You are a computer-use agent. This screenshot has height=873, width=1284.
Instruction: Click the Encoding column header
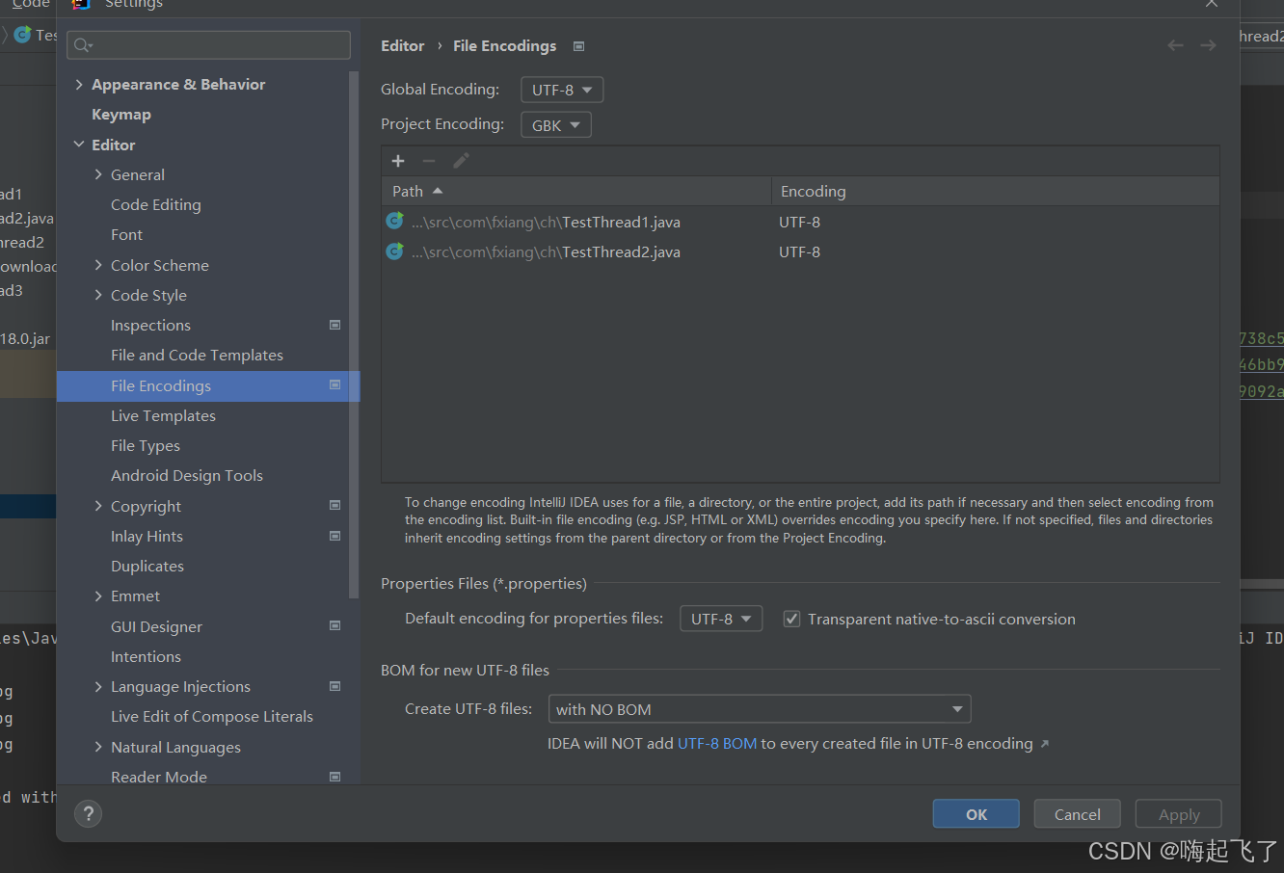click(x=996, y=191)
